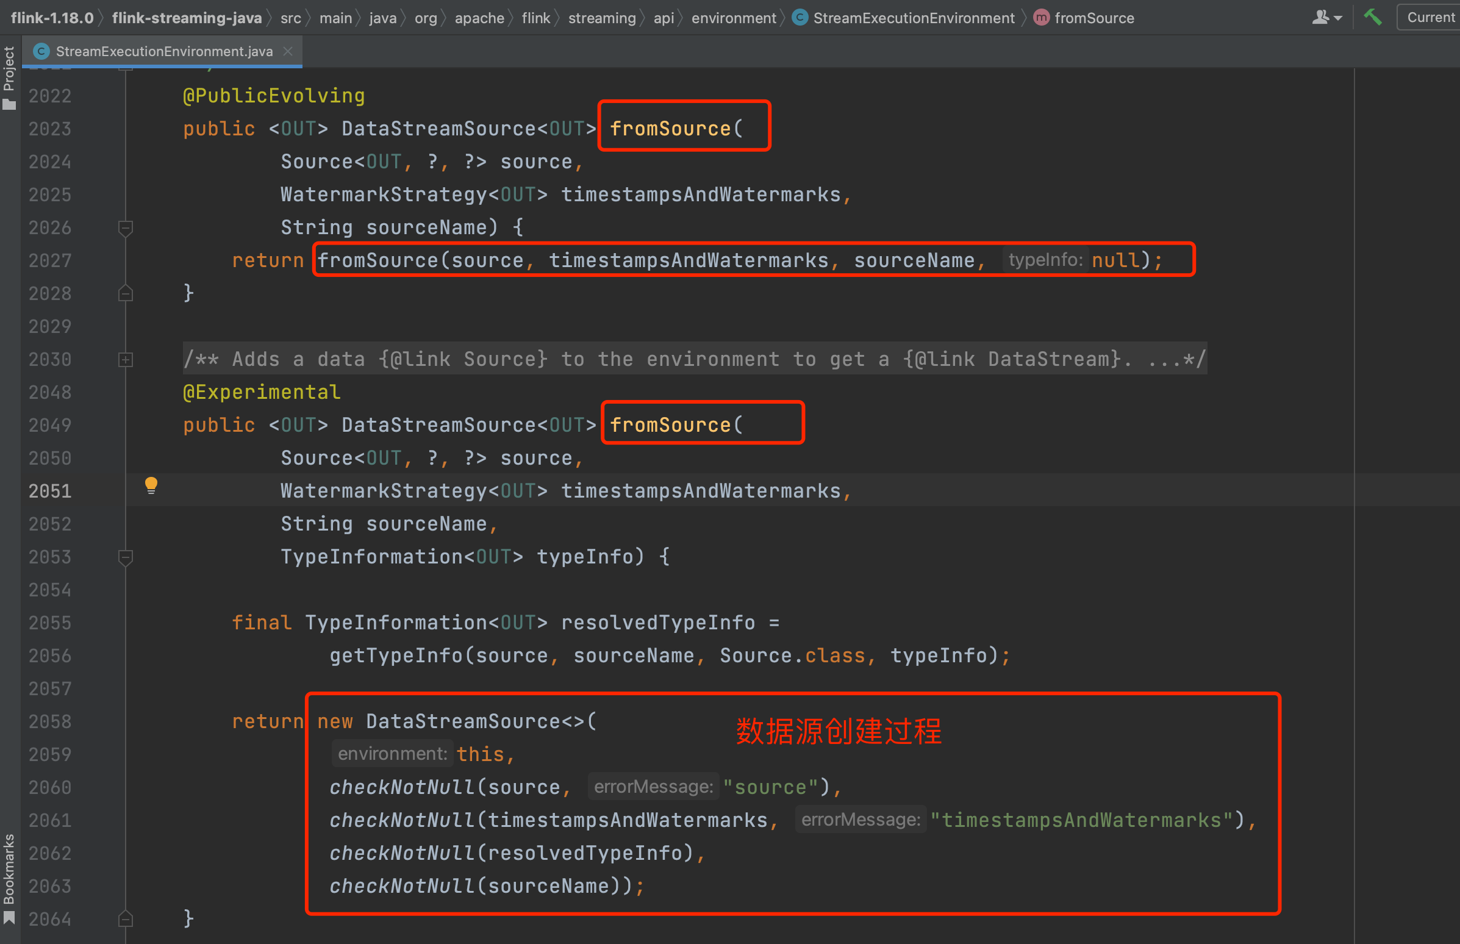Image resolution: width=1460 pixels, height=944 pixels.
Task: Expand the collapsed Javadoc at line 2030
Action: coord(126,360)
